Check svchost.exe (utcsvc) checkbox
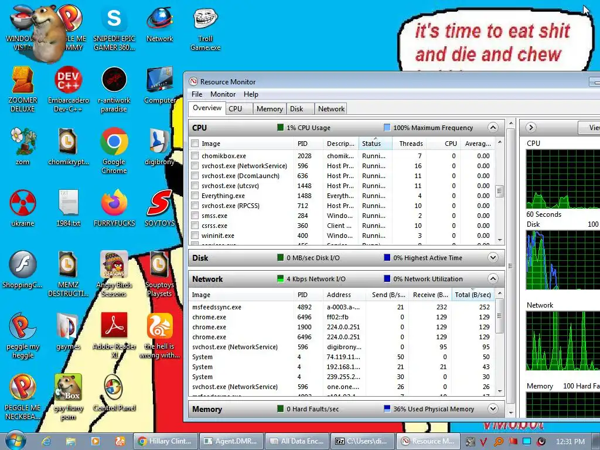 click(195, 186)
